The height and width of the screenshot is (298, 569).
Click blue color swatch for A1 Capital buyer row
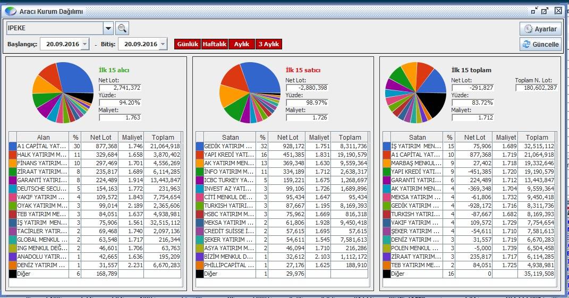(13, 146)
